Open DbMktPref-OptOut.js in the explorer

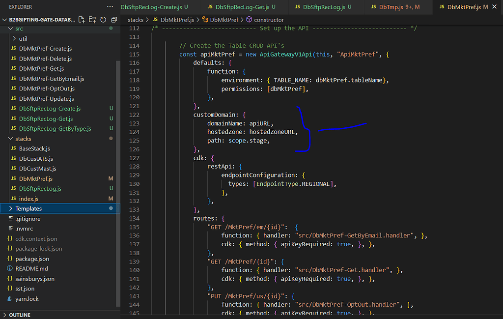point(47,88)
